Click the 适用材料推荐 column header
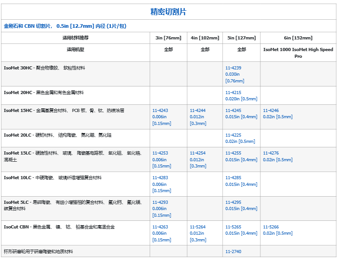Screen dimensions: 339x258 (75, 38)
